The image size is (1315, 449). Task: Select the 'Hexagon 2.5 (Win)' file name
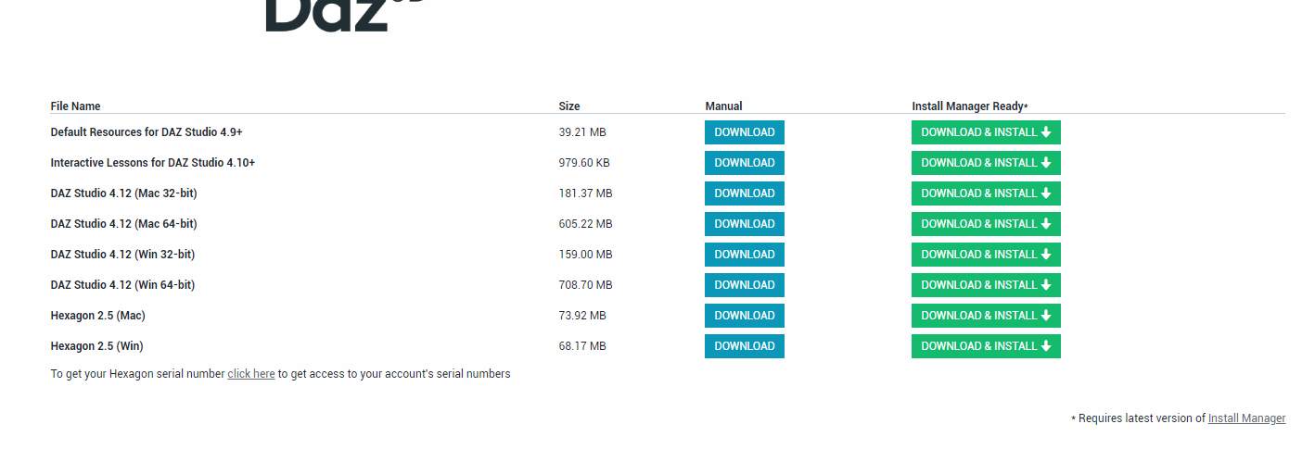(x=97, y=346)
